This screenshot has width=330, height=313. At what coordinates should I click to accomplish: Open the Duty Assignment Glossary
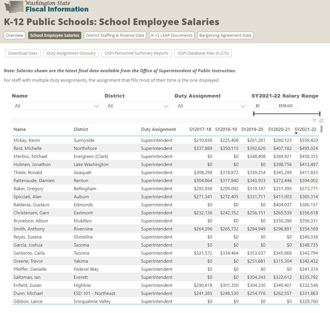pyautogui.click(x=71, y=53)
